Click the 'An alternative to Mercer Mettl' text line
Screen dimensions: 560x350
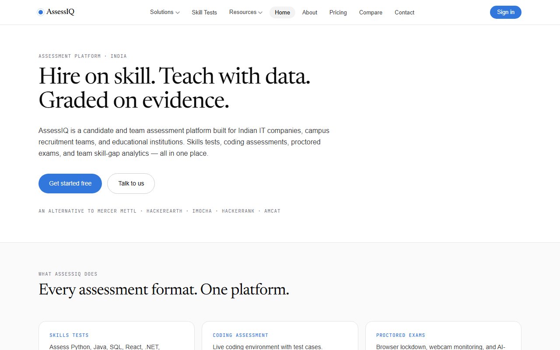[159, 211]
